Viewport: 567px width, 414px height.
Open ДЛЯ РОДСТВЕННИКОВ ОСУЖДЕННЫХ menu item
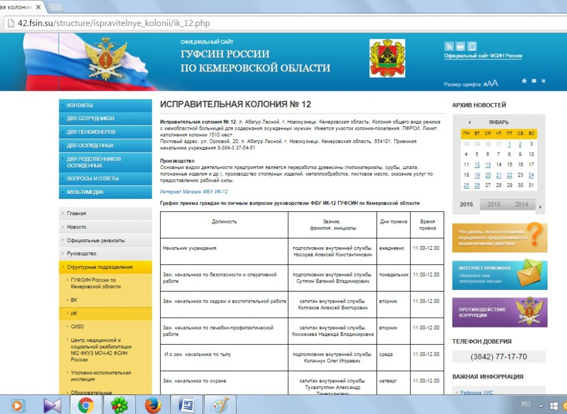pos(105,162)
